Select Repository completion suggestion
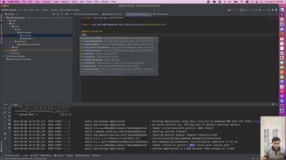Viewport: 286px width, 160px height. point(119,66)
